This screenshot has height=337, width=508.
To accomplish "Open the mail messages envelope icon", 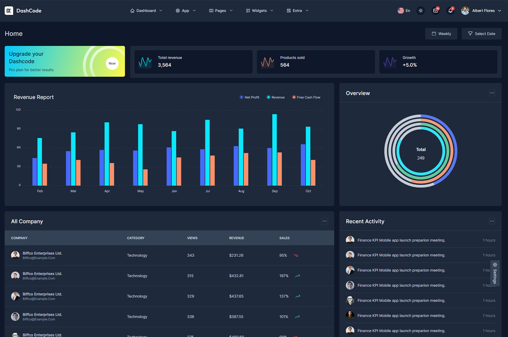I will coord(435,11).
